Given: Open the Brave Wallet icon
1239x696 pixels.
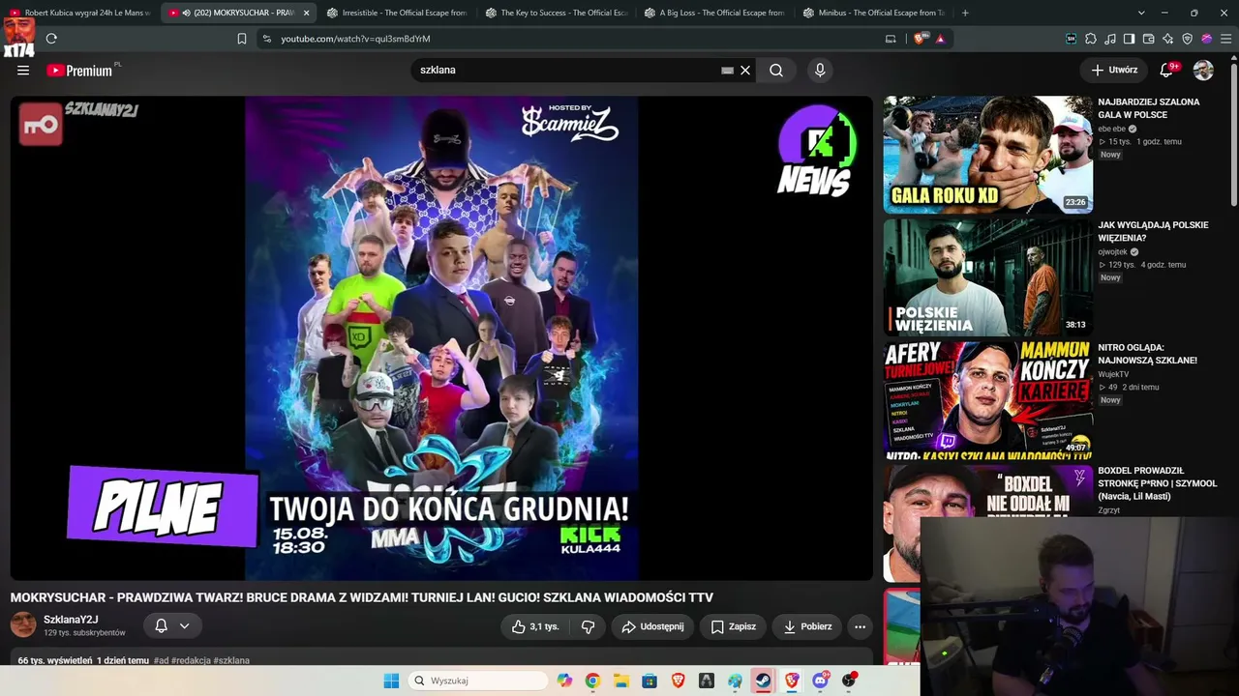Looking at the screenshot, I should point(1149,39).
